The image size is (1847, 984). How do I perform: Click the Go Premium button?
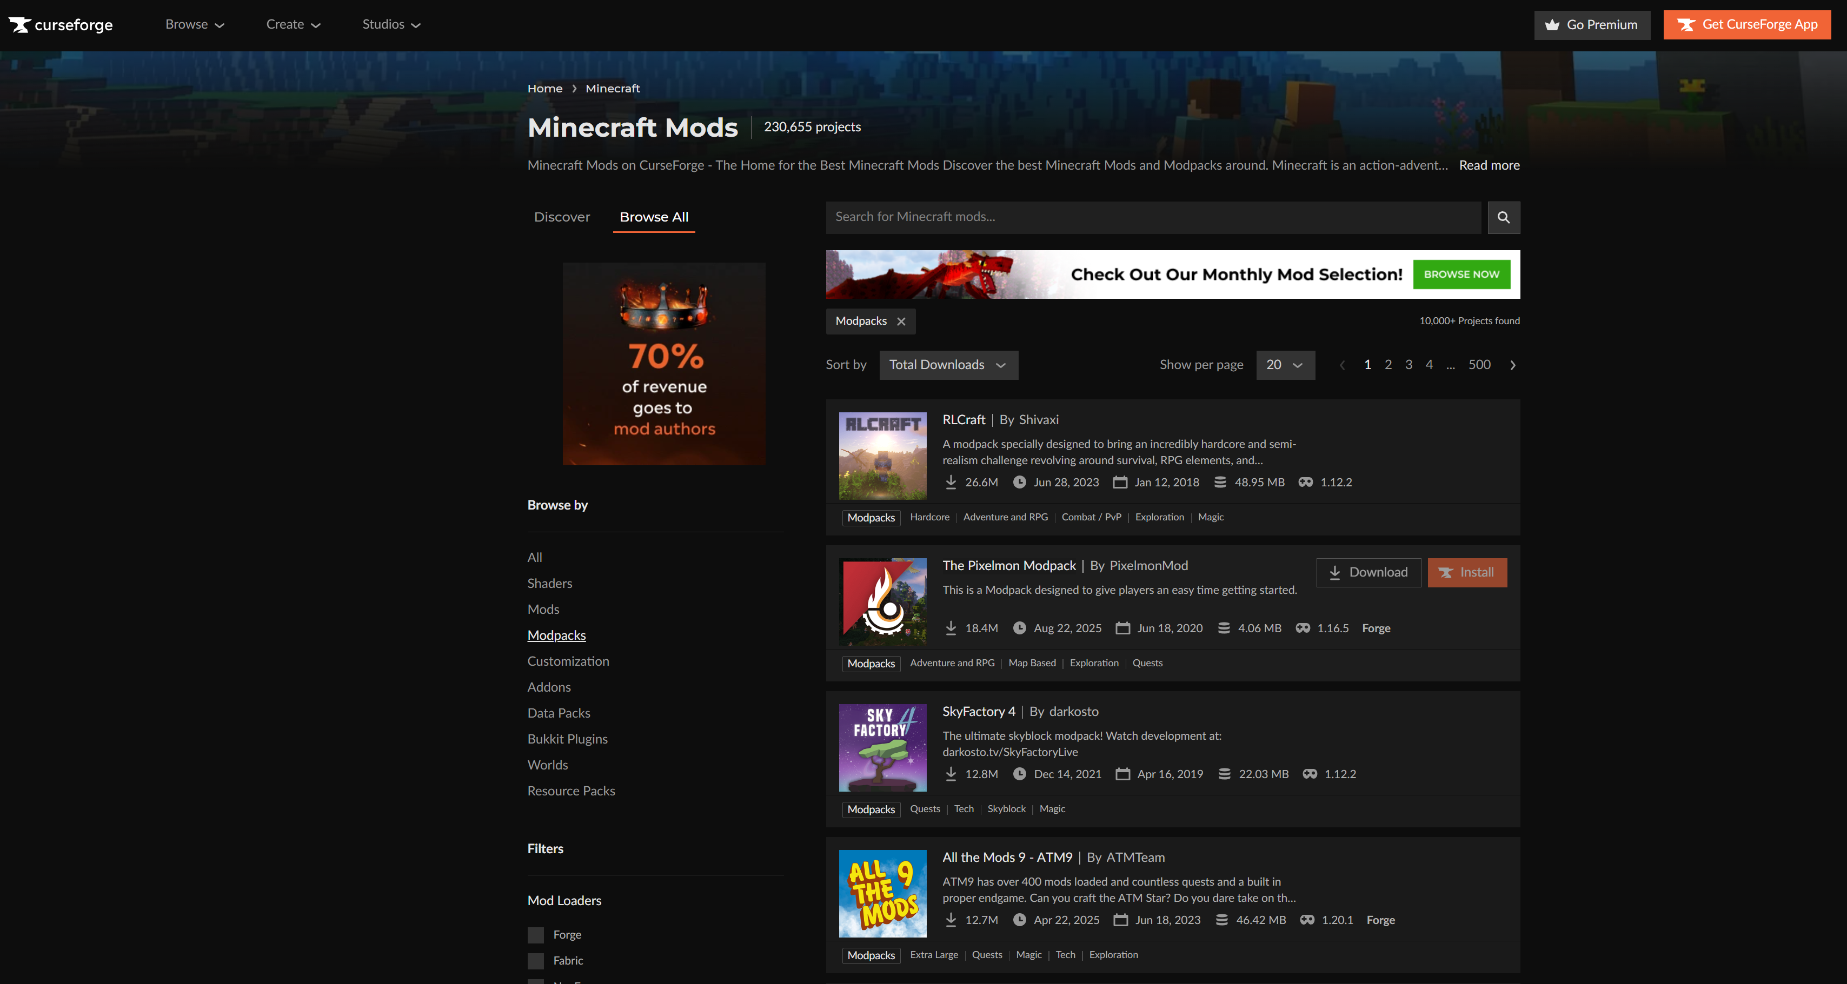point(1592,25)
